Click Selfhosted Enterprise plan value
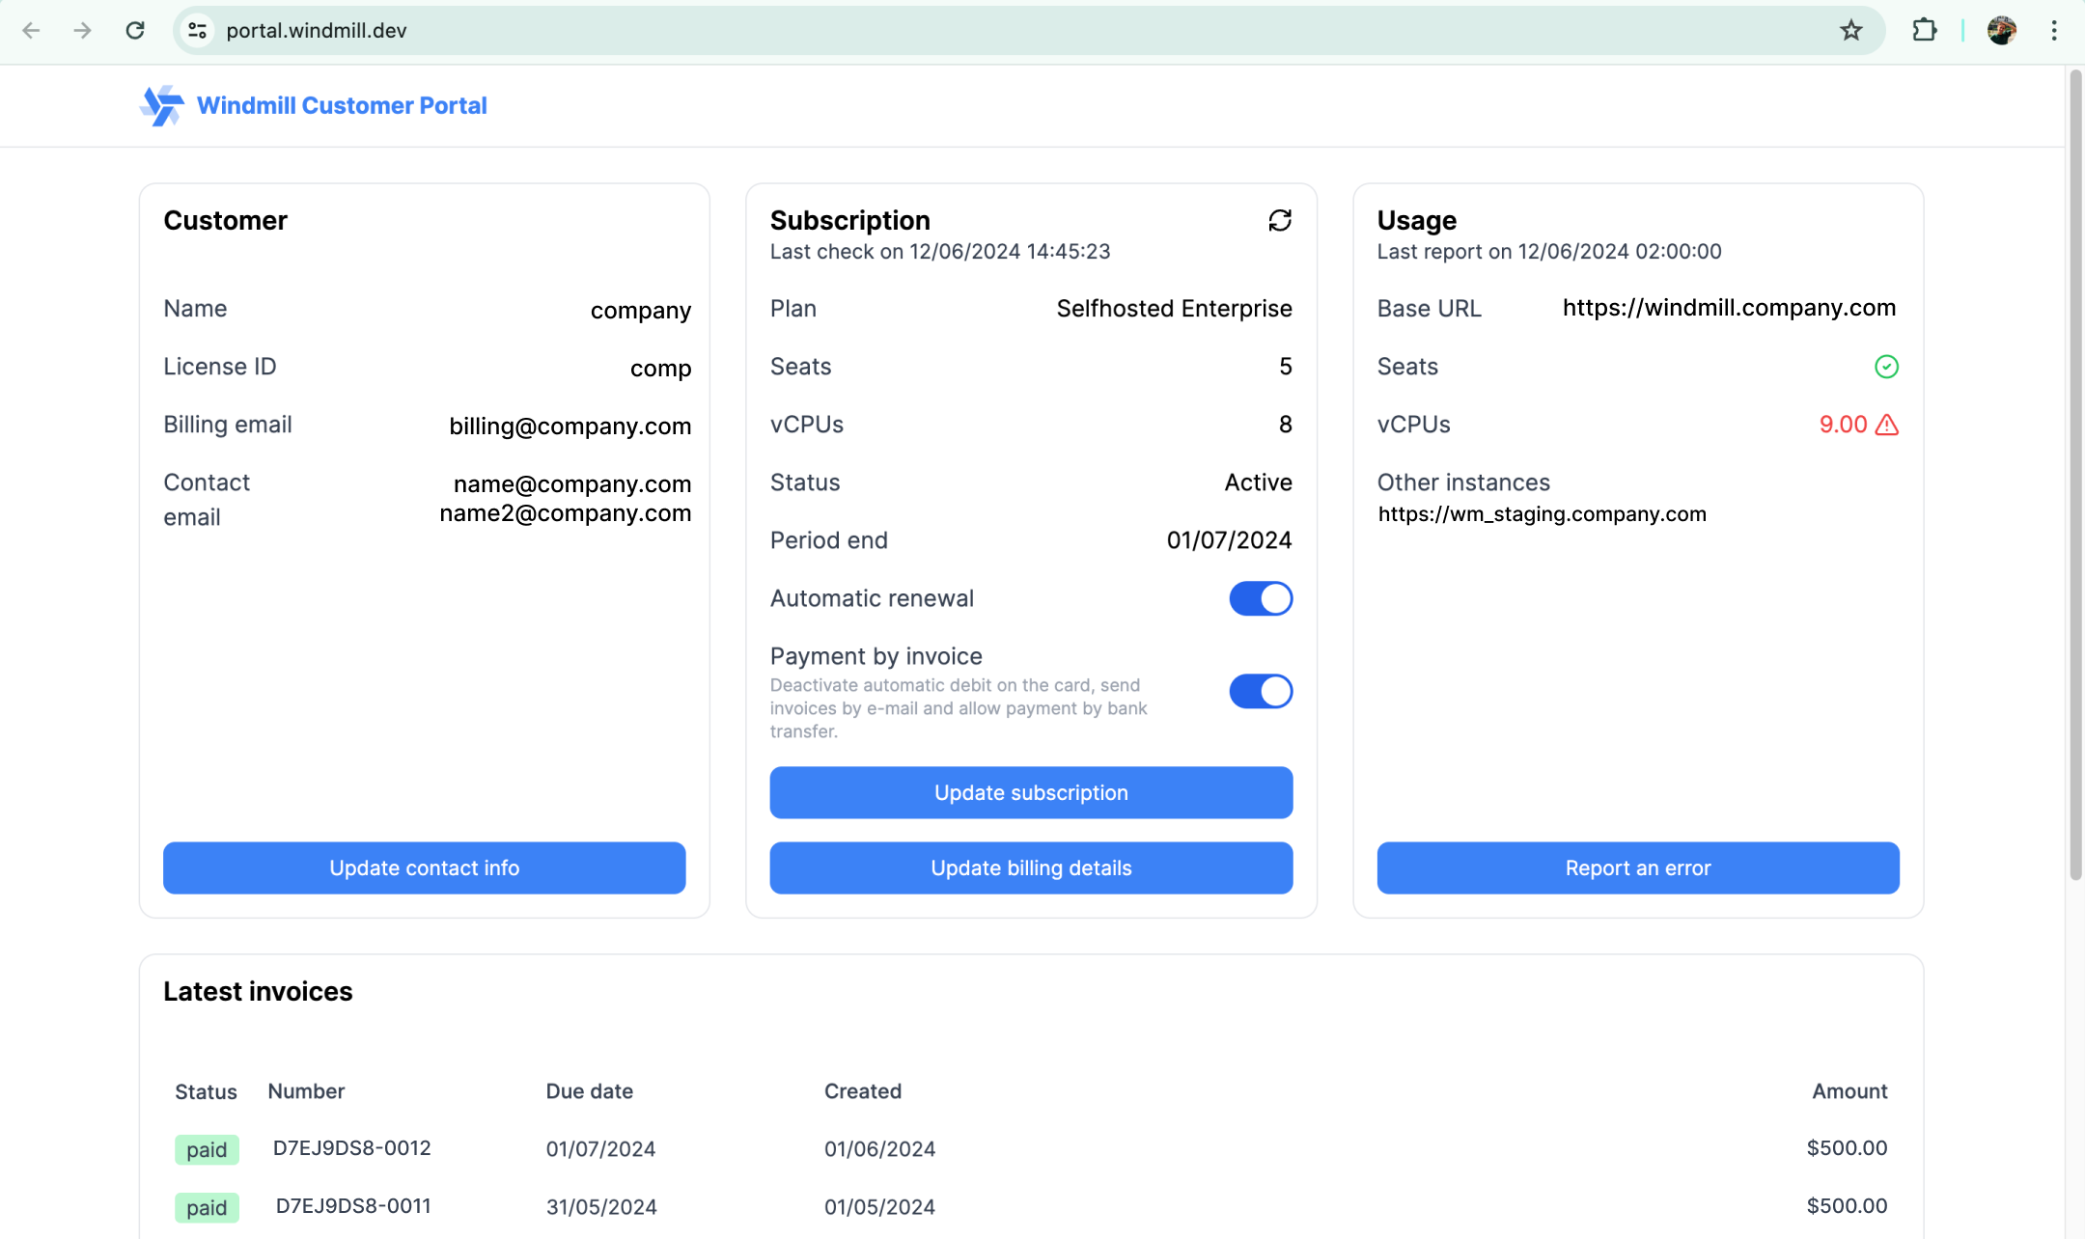Viewport: 2085px width, 1239px height. tap(1174, 309)
